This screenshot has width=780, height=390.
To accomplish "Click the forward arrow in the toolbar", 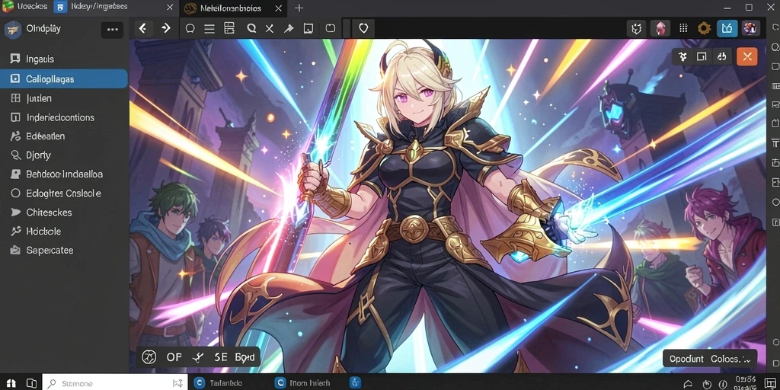I will [x=165, y=28].
